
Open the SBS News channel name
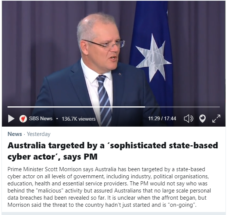(41, 118)
